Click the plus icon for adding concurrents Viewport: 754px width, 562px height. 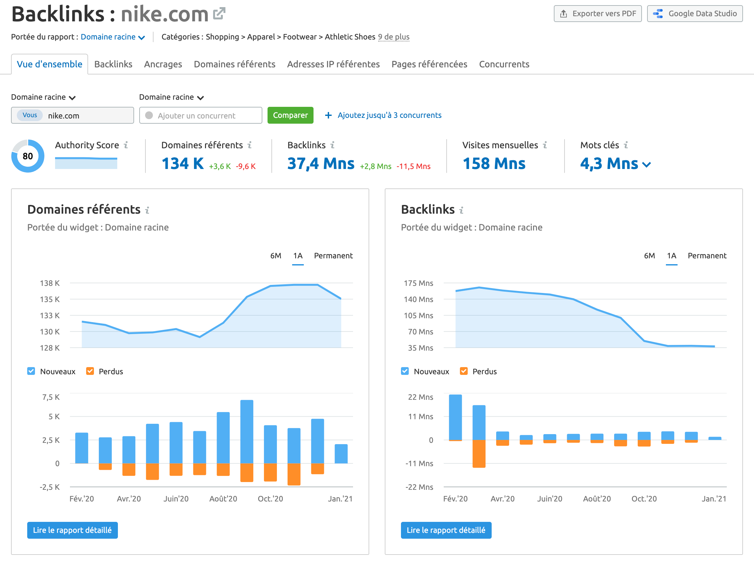click(328, 115)
